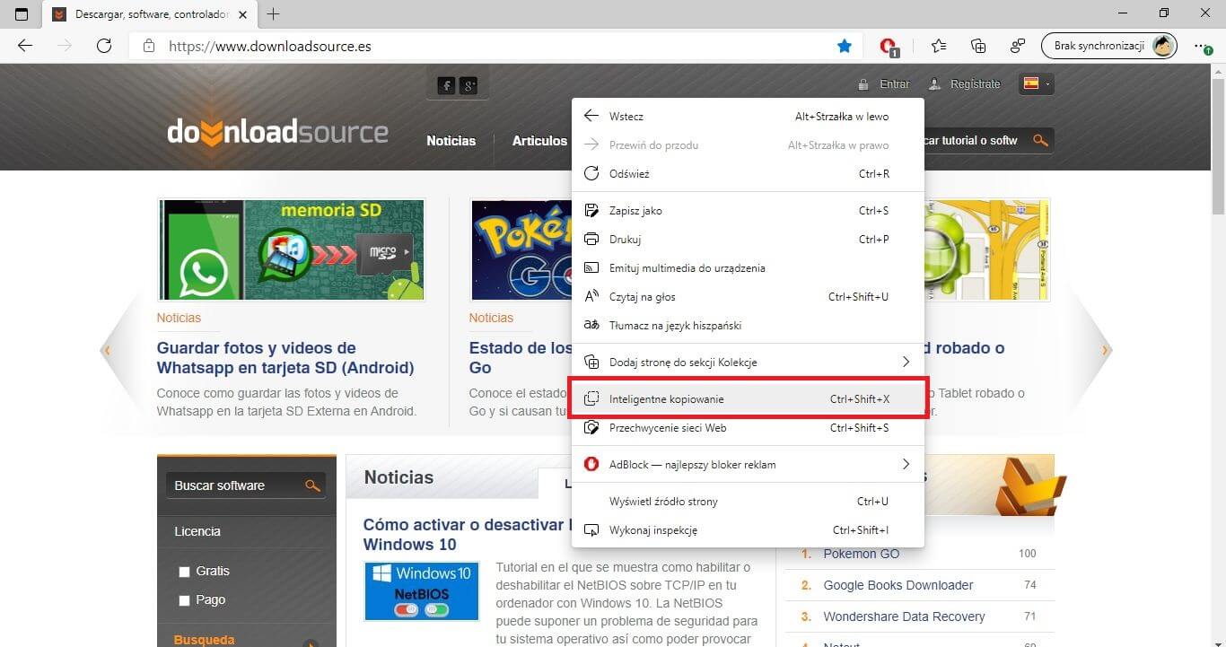Image resolution: width=1226 pixels, height=647 pixels.
Task: Click the Noticias label above Whatsapp article
Action: pyautogui.click(x=179, y=318)
